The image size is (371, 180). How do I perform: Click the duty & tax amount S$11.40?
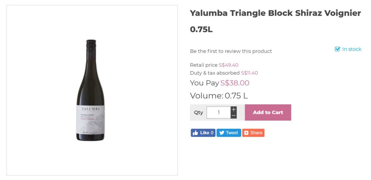(249, 73)
